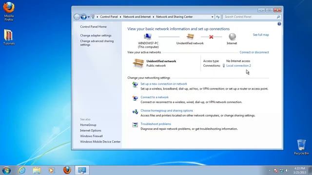Click See full map link
This screenshot has height=175, width=312.
click(261, 35)
